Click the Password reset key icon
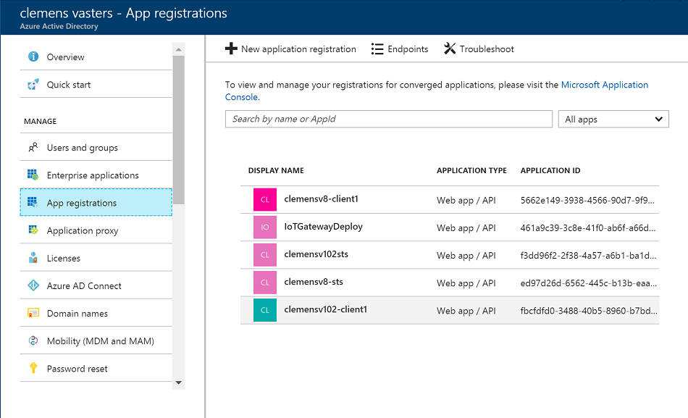Image resolution: width=688 pixels, height=418 pixels. coord(33,368)
